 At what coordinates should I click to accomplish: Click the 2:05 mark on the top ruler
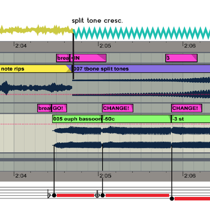click(x=105, y=46)
